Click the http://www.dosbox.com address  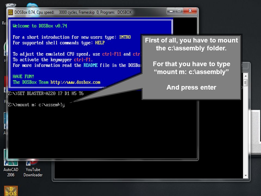pyautogui.click(x=75, y=82)
